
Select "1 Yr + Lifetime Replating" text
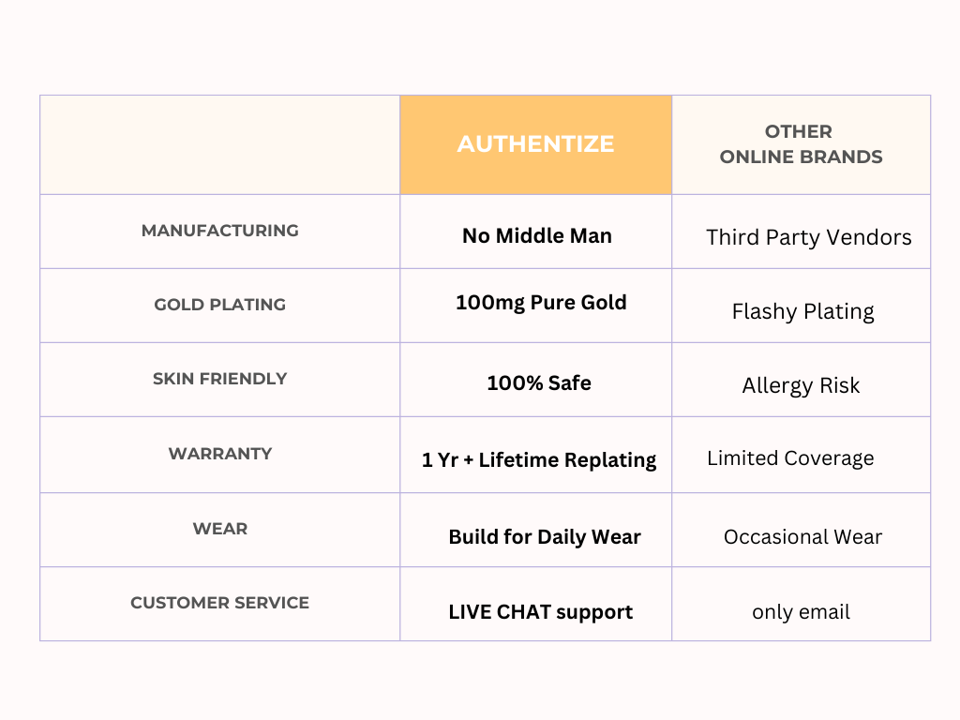point(539,460)
